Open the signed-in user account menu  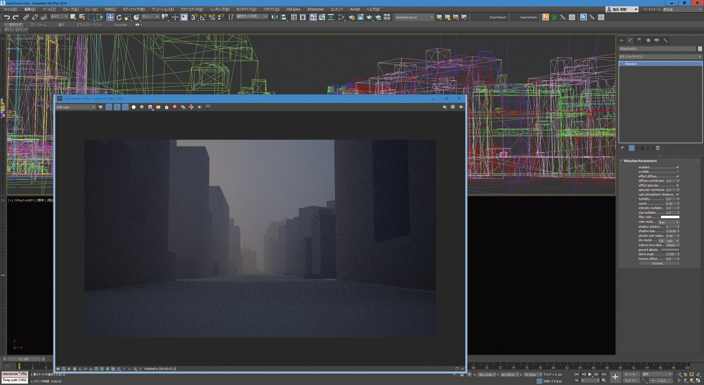point(622,9)
